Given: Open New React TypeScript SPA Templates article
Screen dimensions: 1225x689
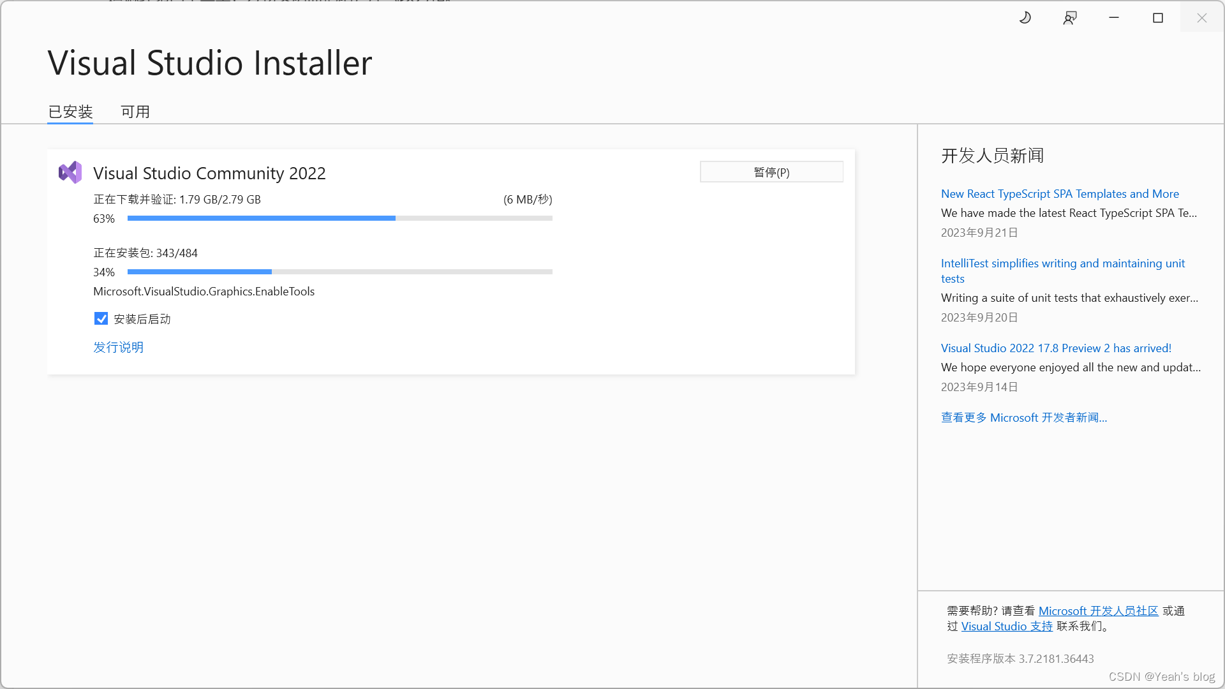Looking at the screenshot, I should point(1060,193).
